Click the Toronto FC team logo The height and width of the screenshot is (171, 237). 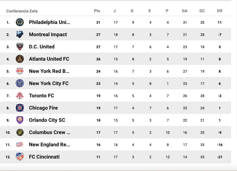pyautogui.click(x=20, y=96)
